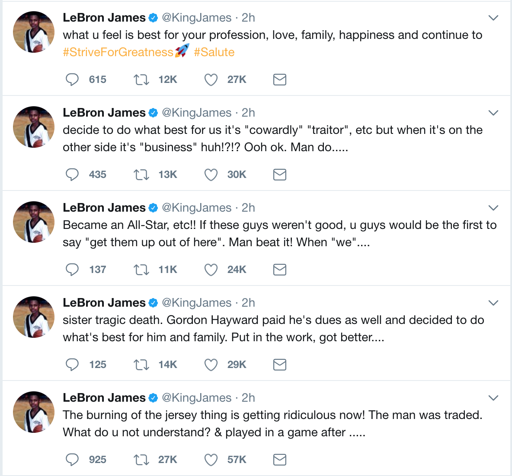This screenshot has height=476, width=512.
Task: Like the tweet about becoming an All-Star
Action: pyautogui.click(x=211, y=270)
